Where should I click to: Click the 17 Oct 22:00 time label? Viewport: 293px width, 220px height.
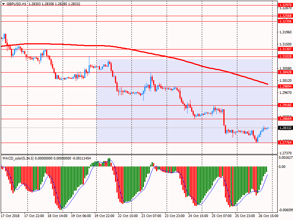tap(34, 216)
